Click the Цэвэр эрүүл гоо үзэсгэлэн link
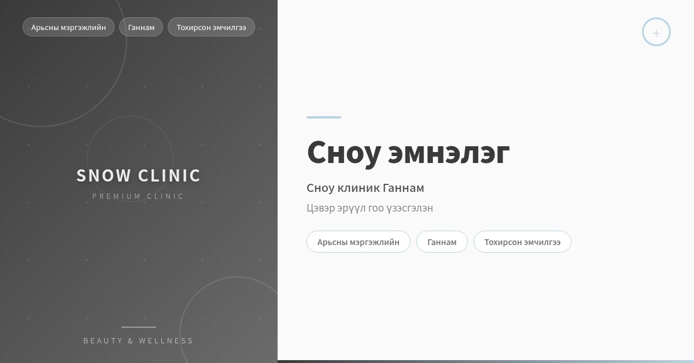Image resolution: width=694 pixels, height=363 pixels. click(370, 208)
